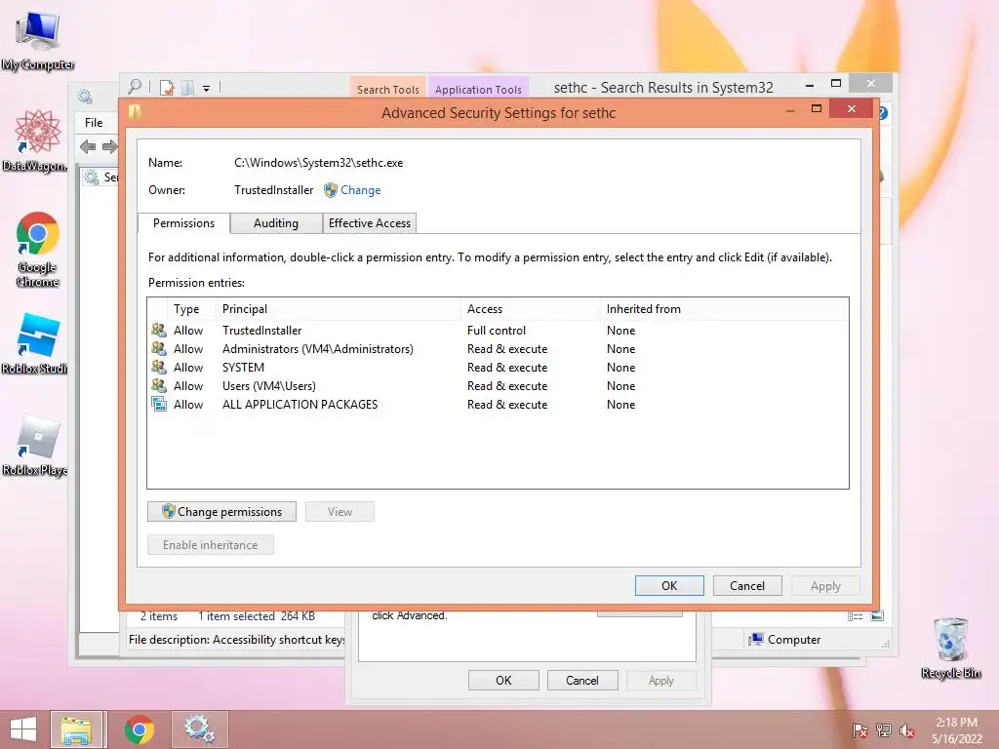
Task: Click OK in Advanced Security Settings
Action: pyautogui.click(x=669, y=585)
